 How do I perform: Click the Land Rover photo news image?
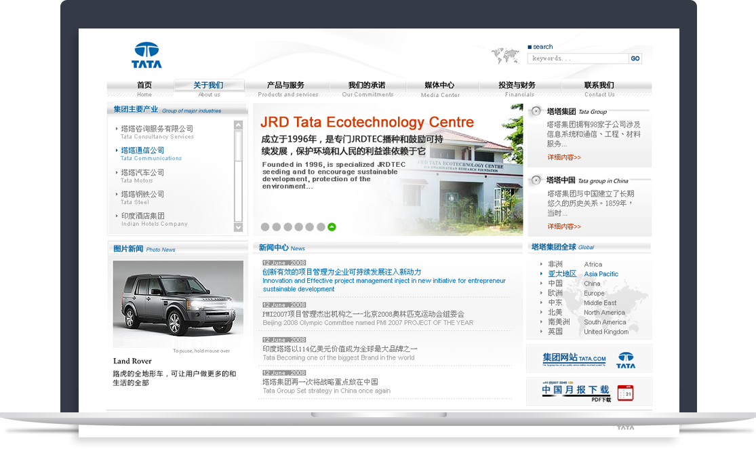[178, 304]
